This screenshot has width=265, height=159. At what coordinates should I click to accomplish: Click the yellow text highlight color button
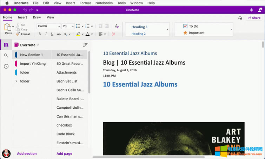pyautogui.click(x=78, y=34)
